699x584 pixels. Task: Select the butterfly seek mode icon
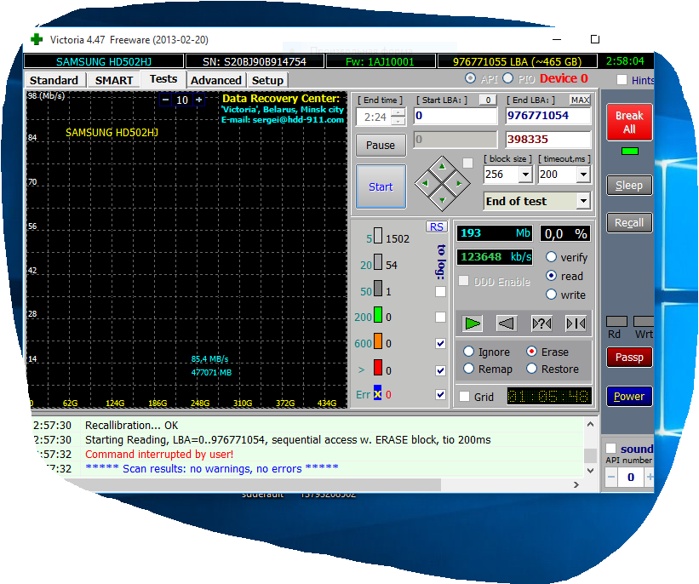576,323
